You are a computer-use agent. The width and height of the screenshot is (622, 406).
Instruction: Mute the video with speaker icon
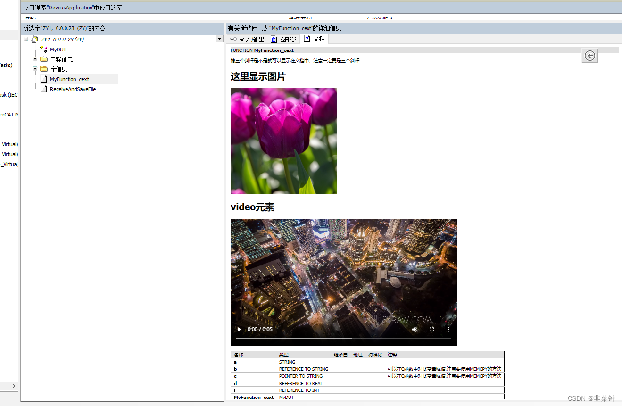pyautogui.click(x=415, y=329)
